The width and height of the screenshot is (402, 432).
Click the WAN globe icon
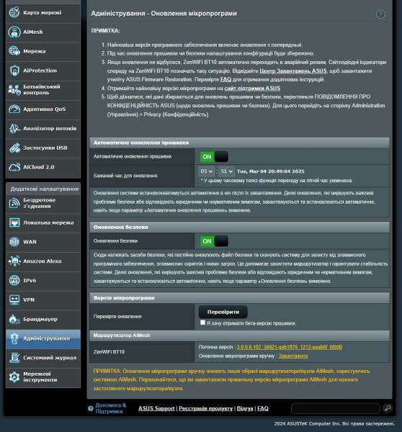pos(14,242)
